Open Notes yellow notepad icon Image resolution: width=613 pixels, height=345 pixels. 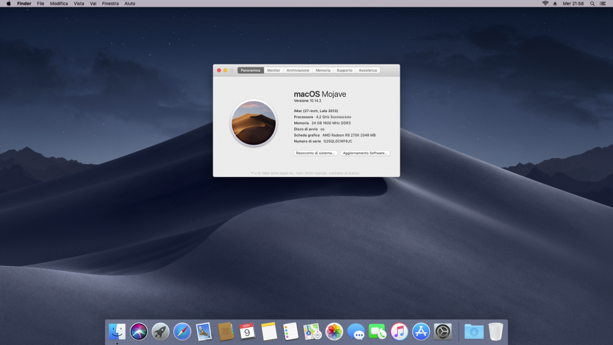point(269,332)
